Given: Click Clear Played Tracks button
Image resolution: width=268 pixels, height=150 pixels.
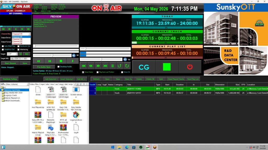Looking at the screenshot, I should 176,79.
